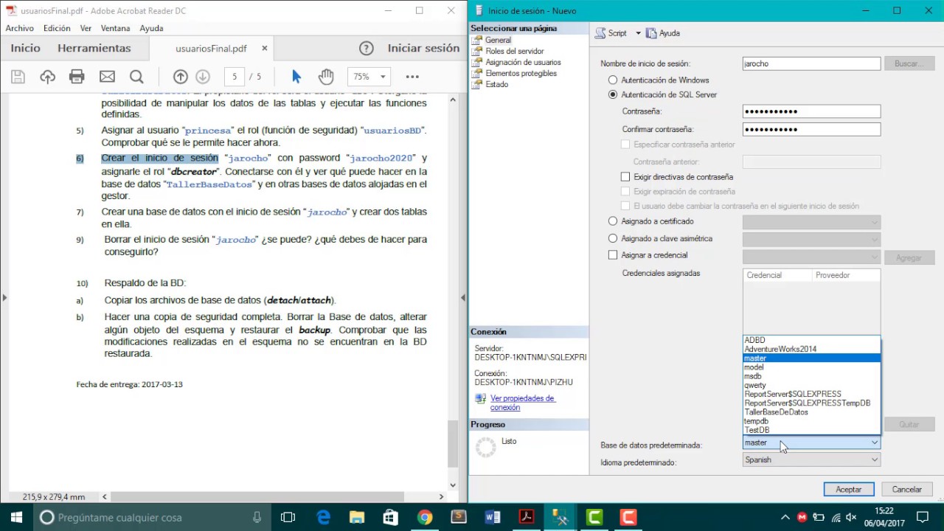The width and height of the screenshot is (944, 531).
Task: Open Archivo menu in Acrobat
Action: pyautogui.click(x=20, y=28)
